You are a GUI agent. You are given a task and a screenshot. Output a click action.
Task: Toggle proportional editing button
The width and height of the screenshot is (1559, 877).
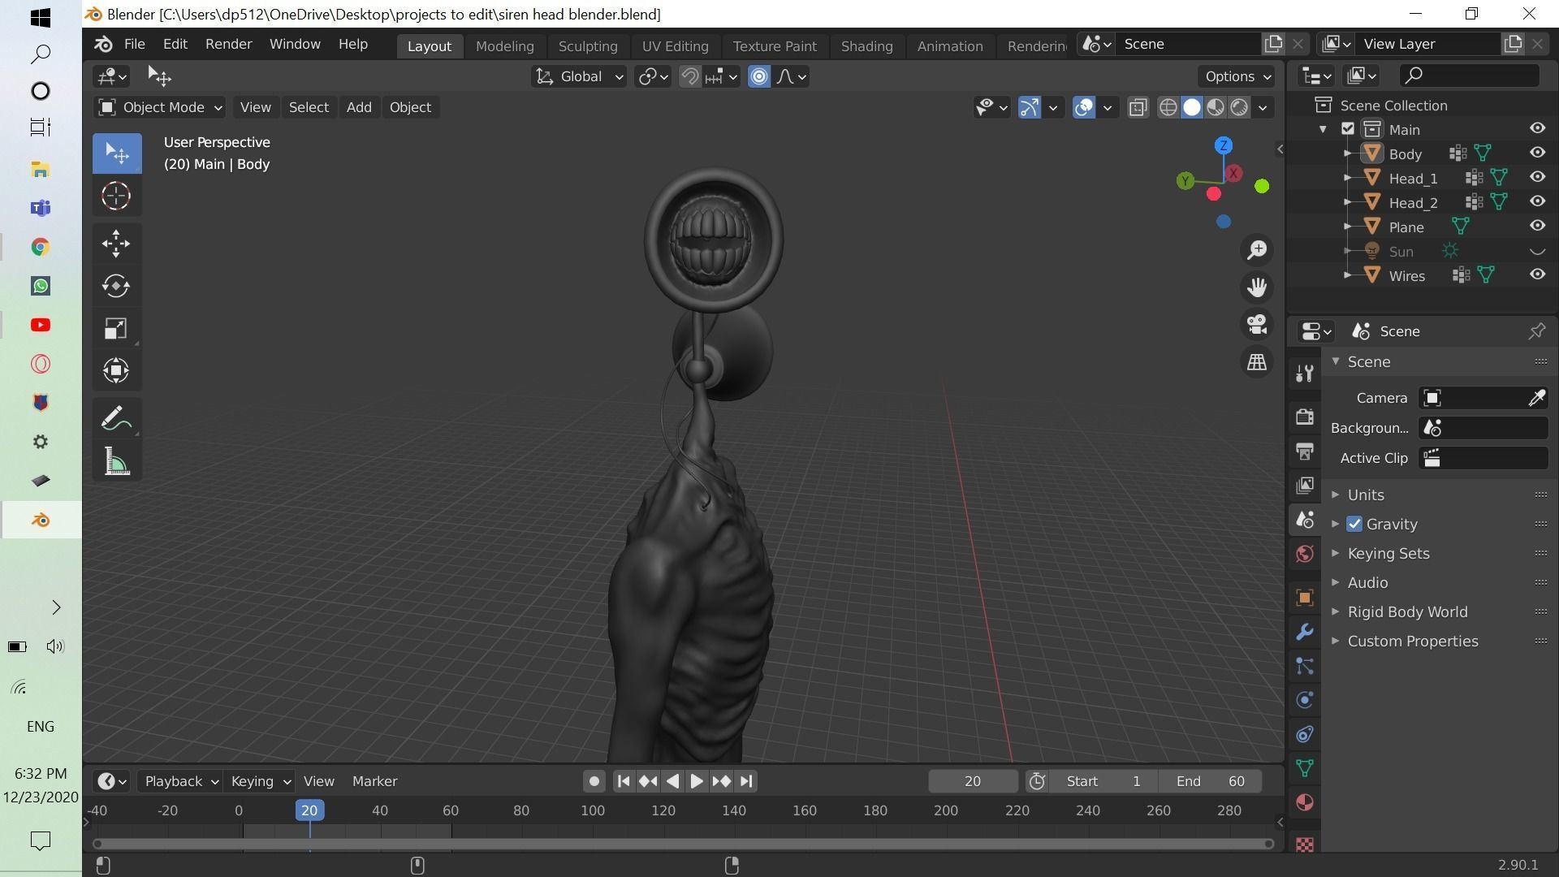pos(758,76)
